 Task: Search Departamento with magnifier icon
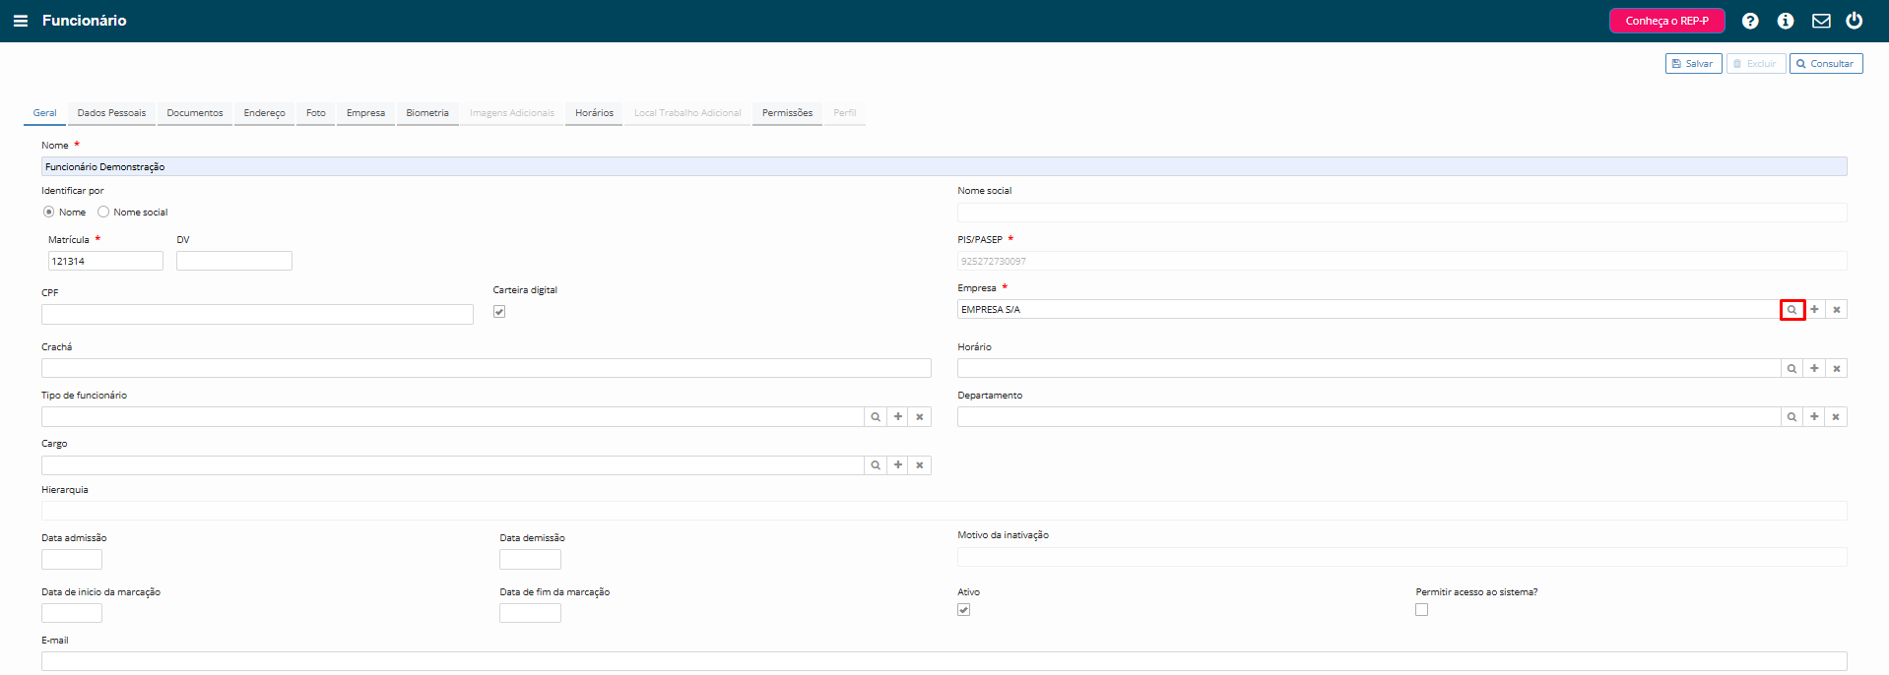pyautogui.click(x=1792, y=417)
